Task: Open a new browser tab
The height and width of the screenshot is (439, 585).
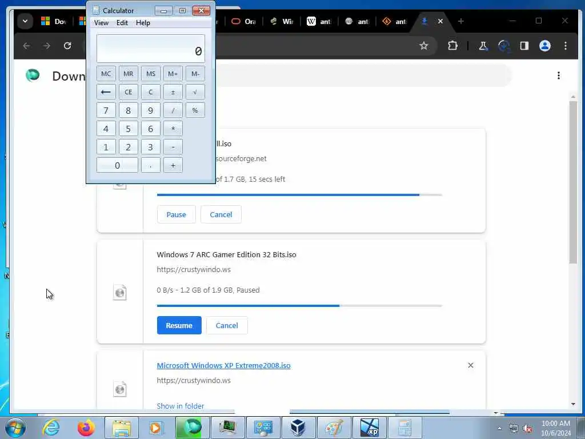Action: pyautogui.click(x=461, y=21)
